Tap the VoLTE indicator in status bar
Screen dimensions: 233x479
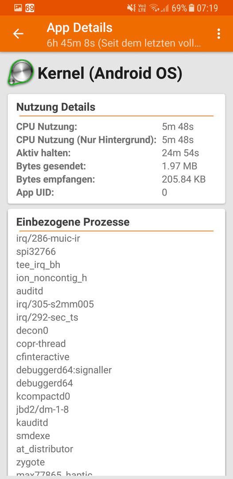coord(143,8)
